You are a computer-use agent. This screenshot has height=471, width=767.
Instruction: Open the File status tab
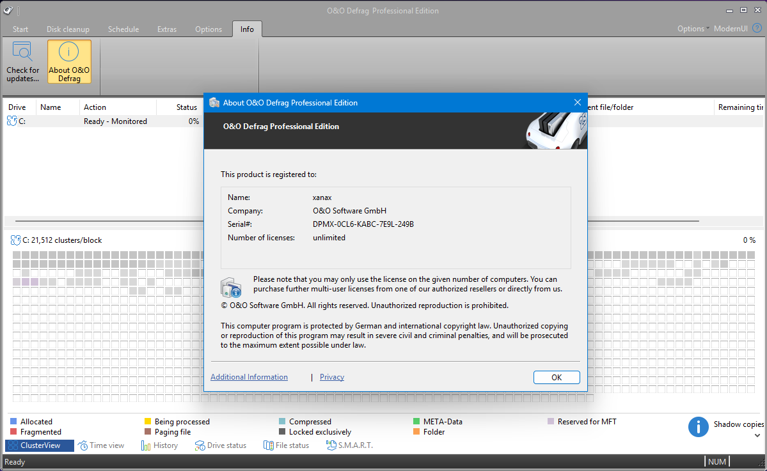pyautogui.click(x=287, y=445)
